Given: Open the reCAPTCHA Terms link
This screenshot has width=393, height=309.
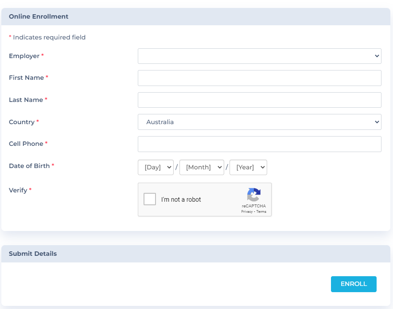Looking at the screenshot, I should pos(261,211).
